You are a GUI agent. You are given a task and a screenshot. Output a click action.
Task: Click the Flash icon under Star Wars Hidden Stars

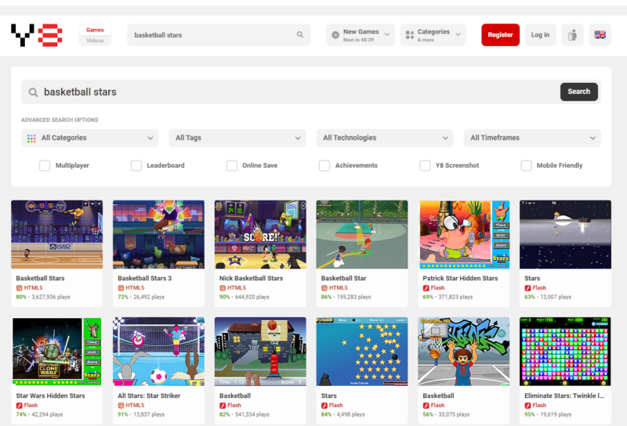(x=19, y=406)
